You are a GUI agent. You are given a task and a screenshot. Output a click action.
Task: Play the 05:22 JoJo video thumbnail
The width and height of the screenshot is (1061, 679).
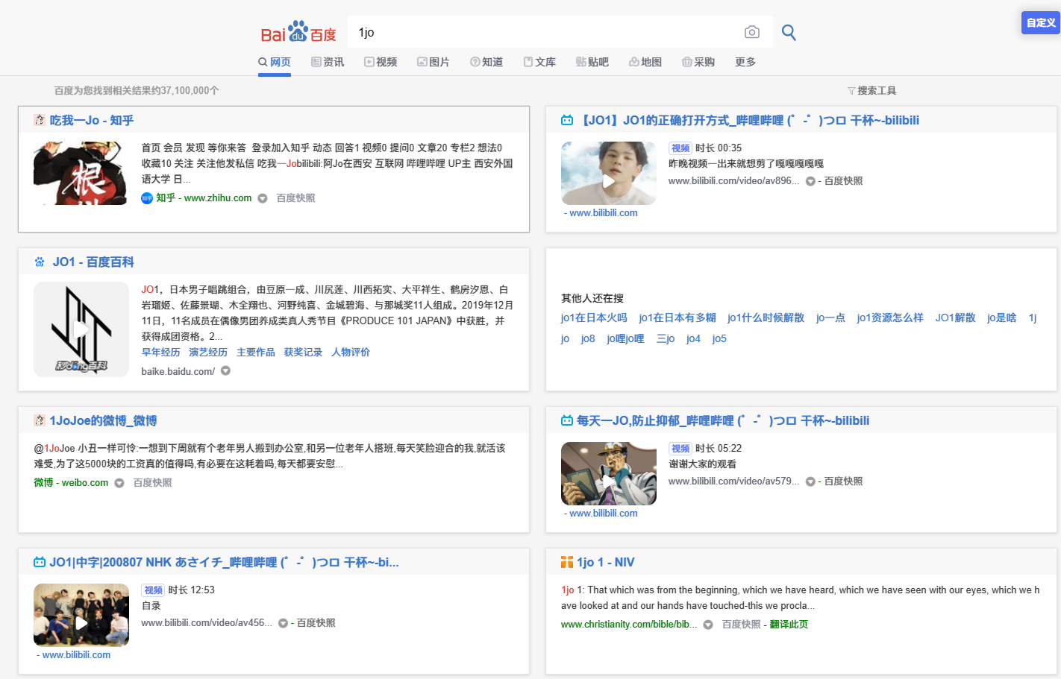click(x=609, y=473)
